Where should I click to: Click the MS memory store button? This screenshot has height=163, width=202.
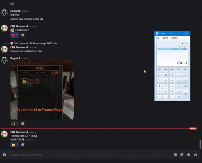(x=172, y=70)
